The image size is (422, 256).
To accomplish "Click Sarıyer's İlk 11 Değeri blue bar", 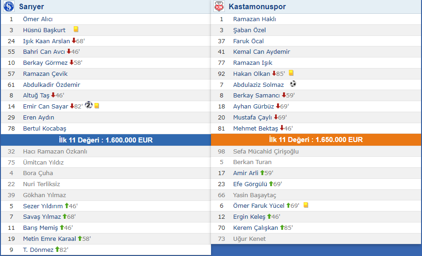I will [x=105, y=140].
